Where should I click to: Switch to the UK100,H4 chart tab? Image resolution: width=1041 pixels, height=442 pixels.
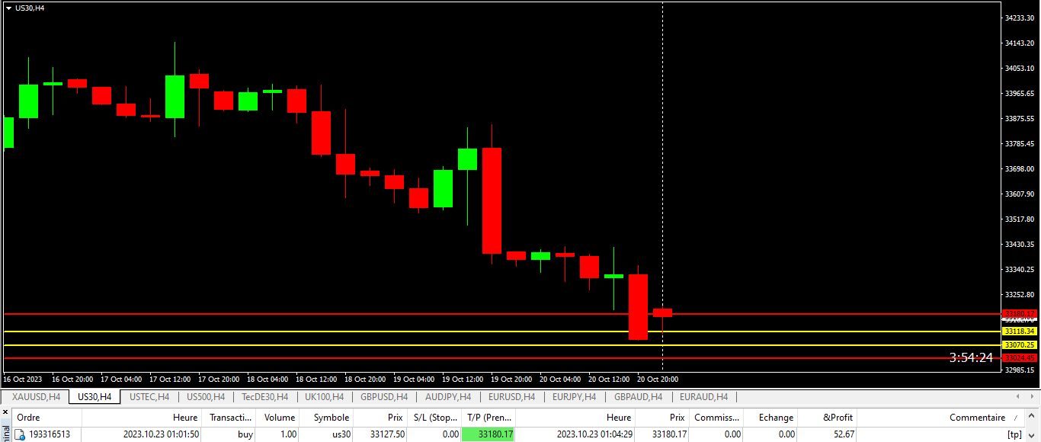(324, 397)
